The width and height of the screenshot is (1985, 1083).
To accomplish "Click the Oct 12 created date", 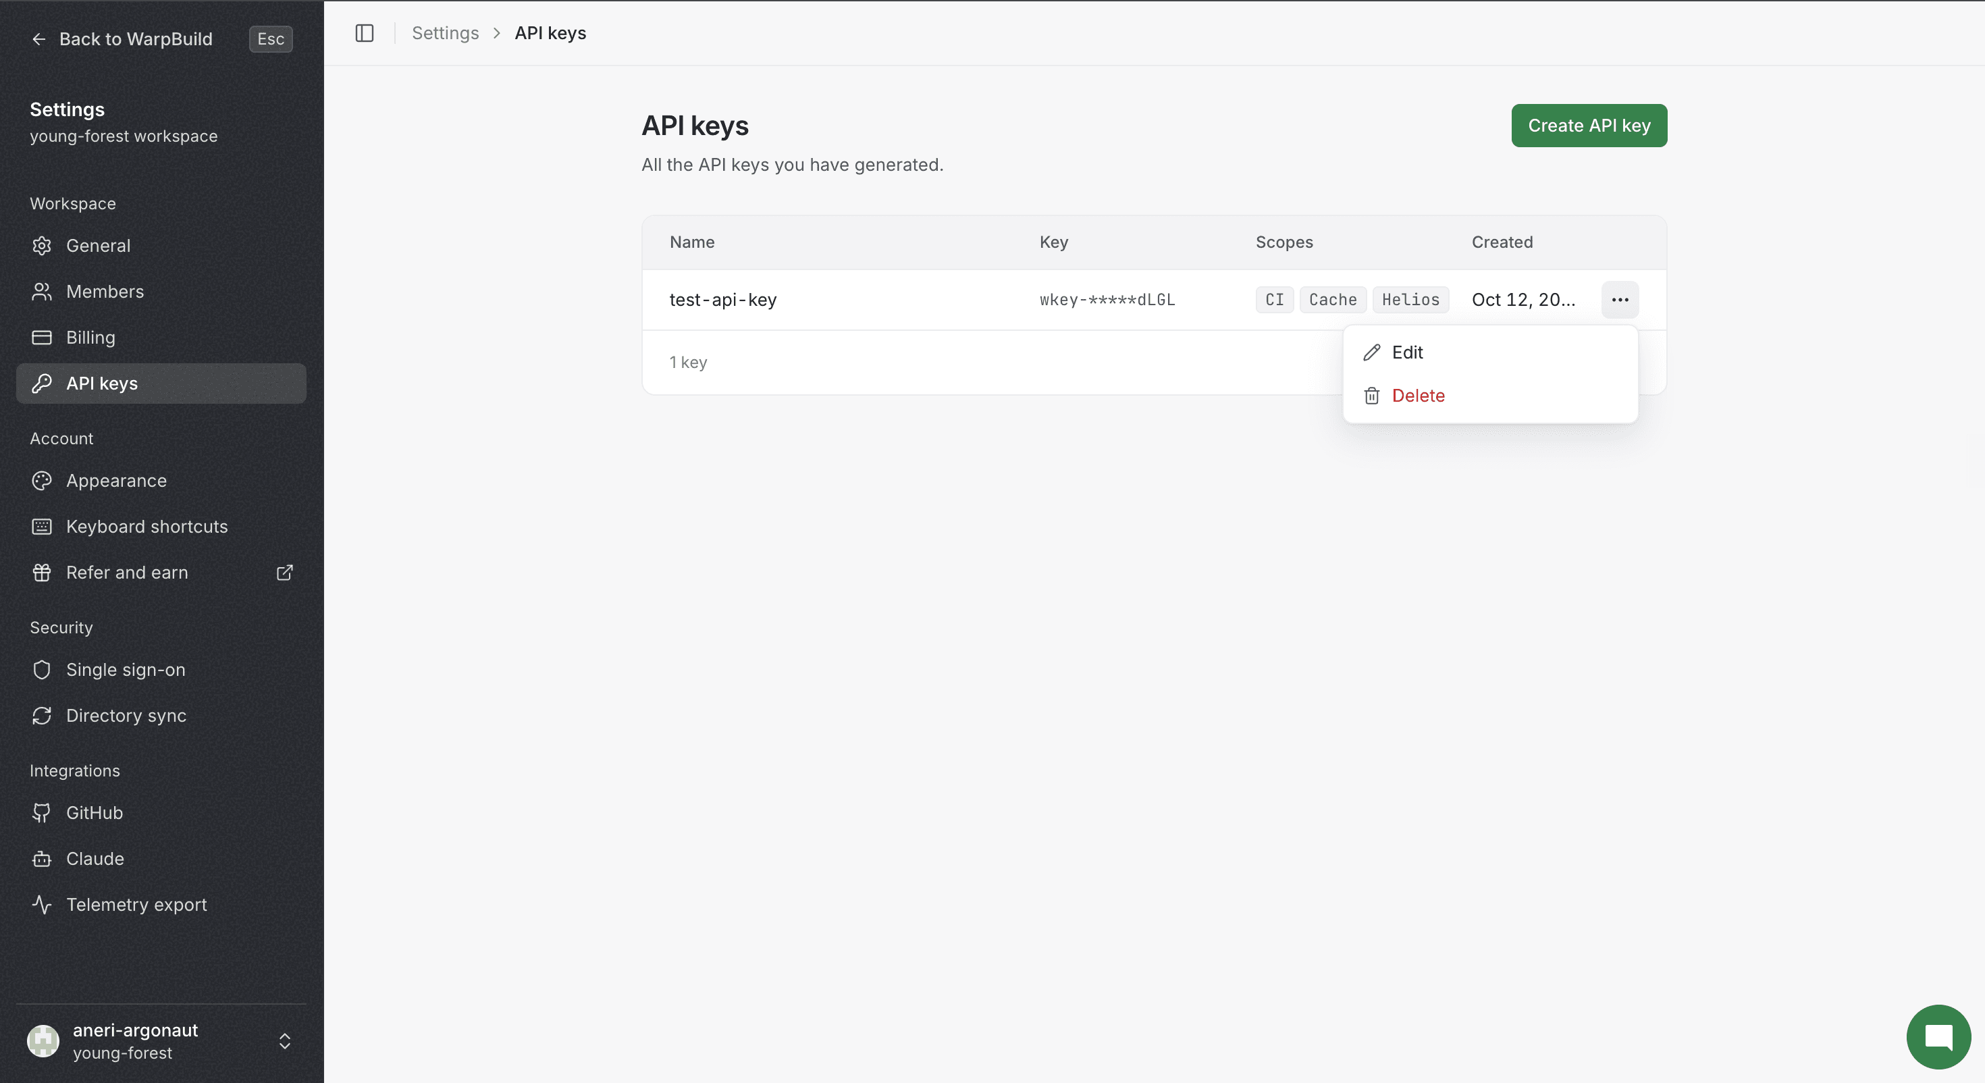I will 1523,300.
